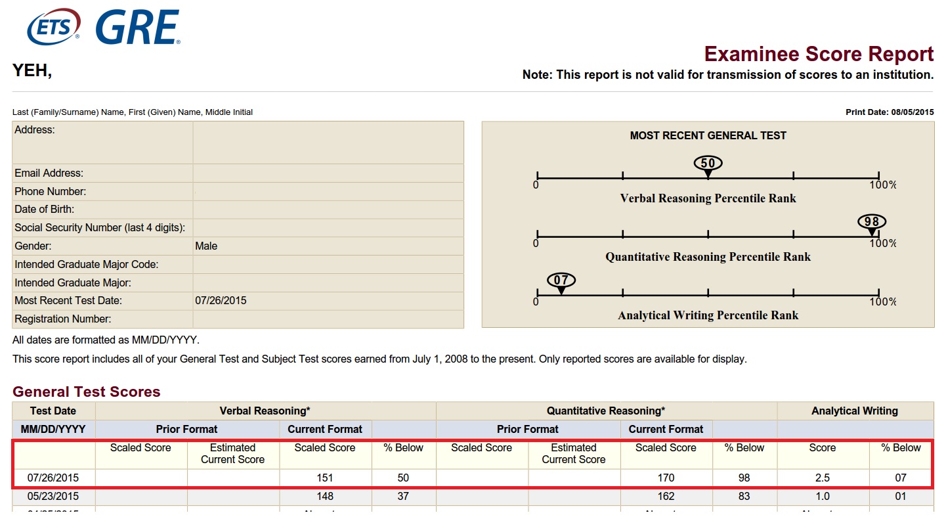946x517 pixels.
Task: Click % Below subheader under Analytical Writing
Action: click(901, 448)
